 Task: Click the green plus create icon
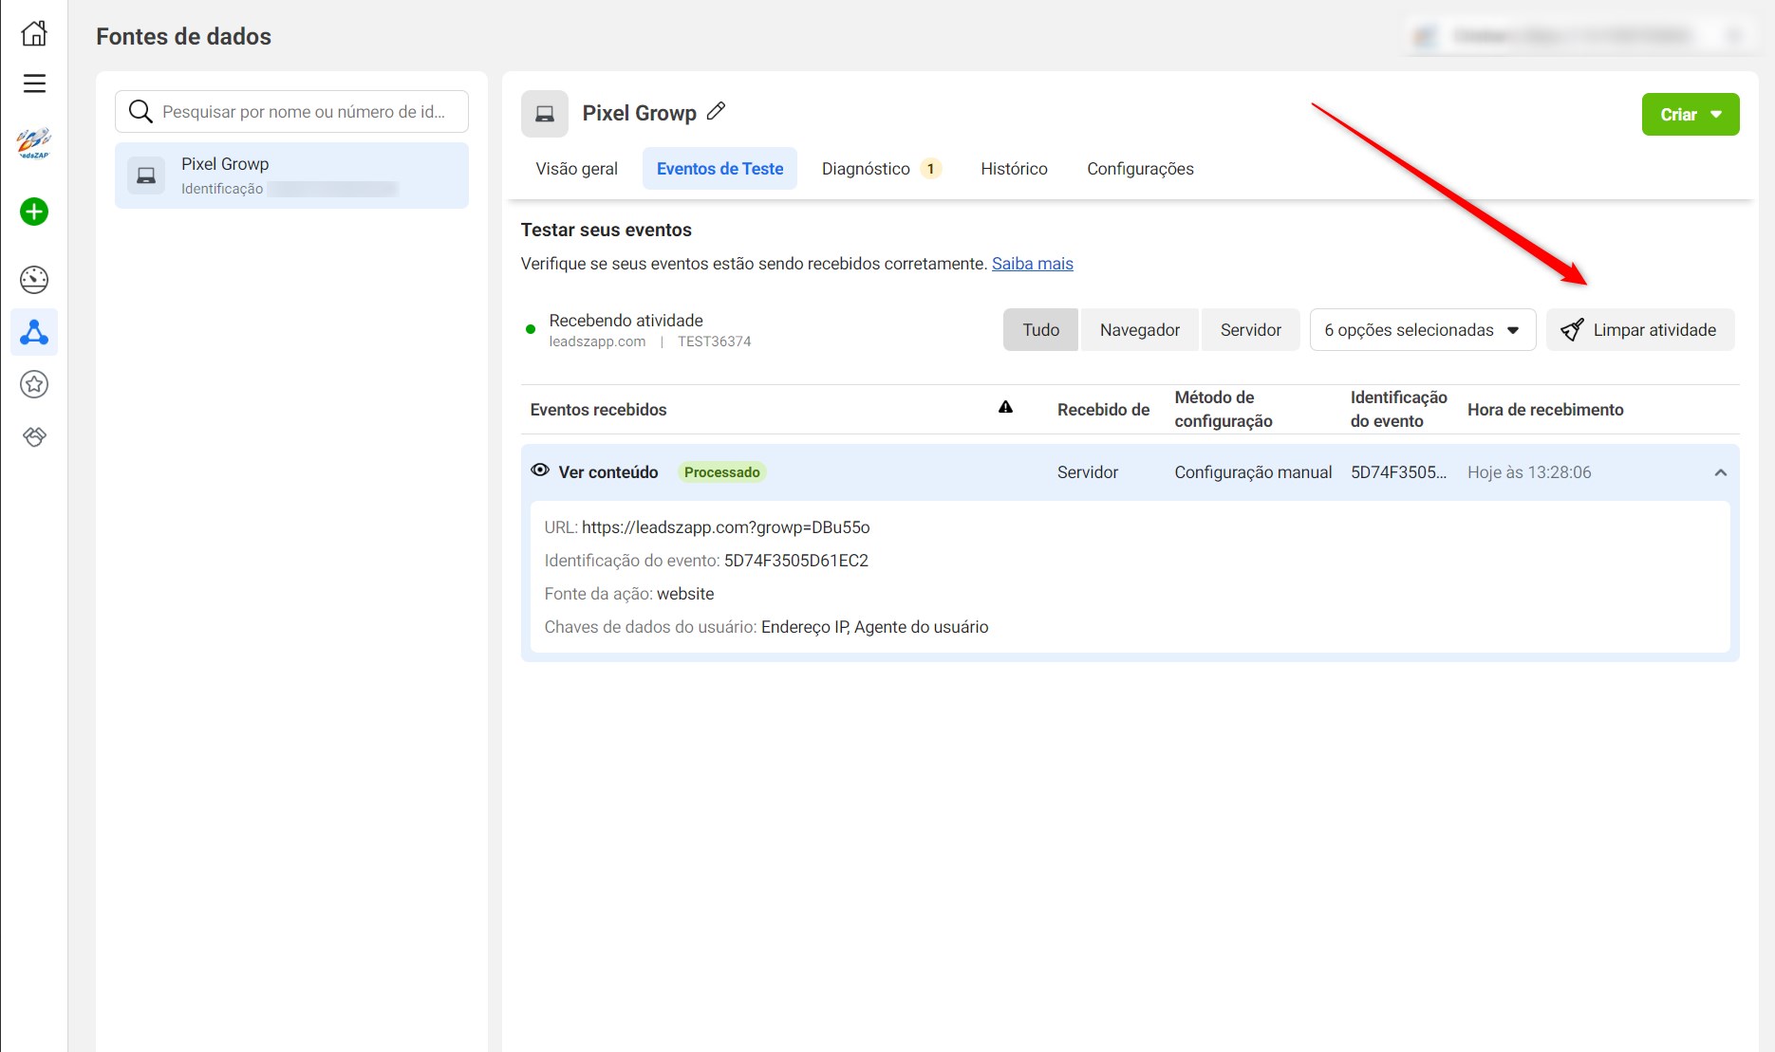click(34, 212)
